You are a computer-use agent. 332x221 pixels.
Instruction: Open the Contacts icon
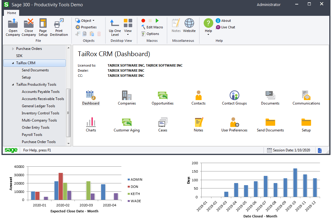tap(198, 98)
